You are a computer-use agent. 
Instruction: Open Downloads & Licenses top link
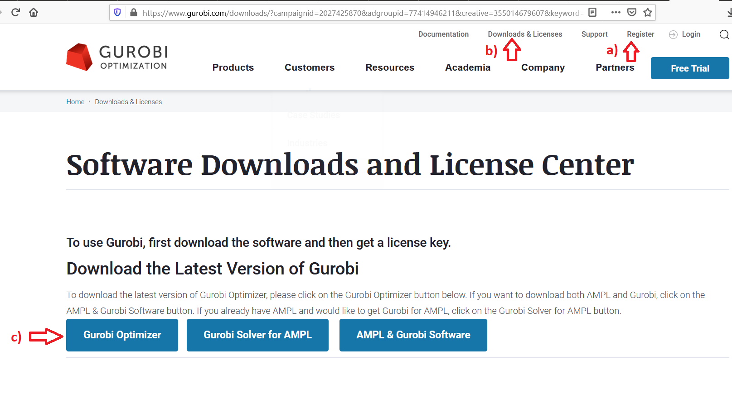point(525,34)
